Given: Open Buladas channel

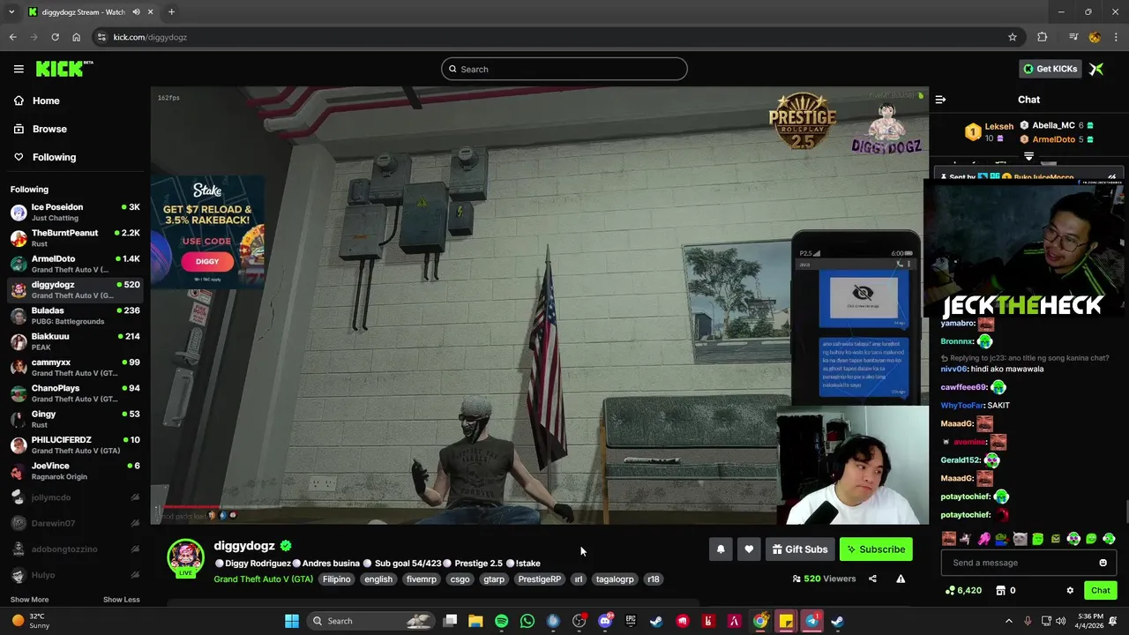Looking at the screenshot, I should tap(75, 316).
